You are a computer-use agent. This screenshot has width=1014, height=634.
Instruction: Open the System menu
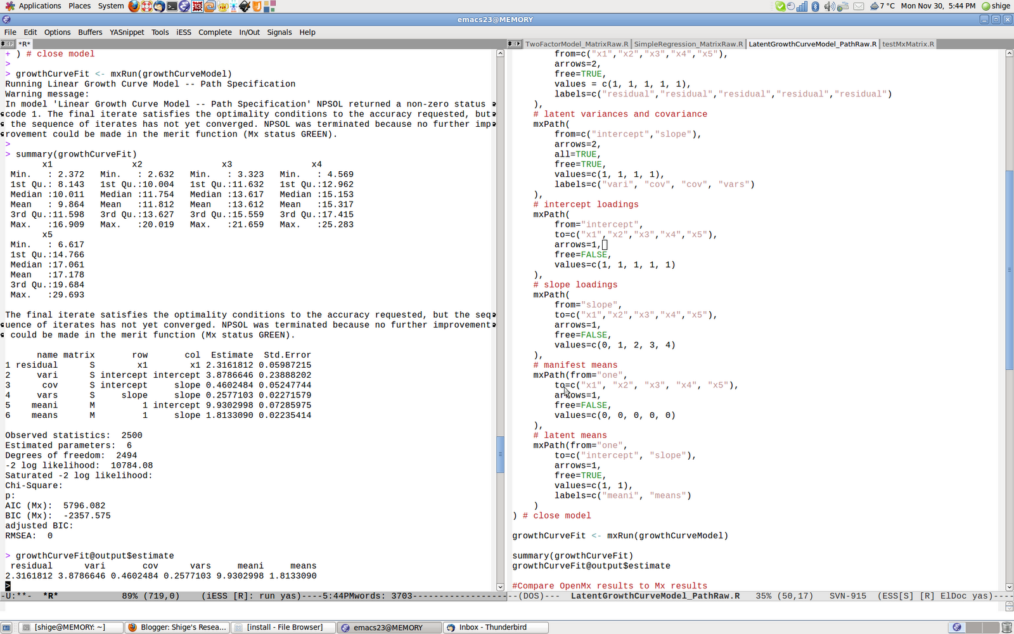(111, 6)
